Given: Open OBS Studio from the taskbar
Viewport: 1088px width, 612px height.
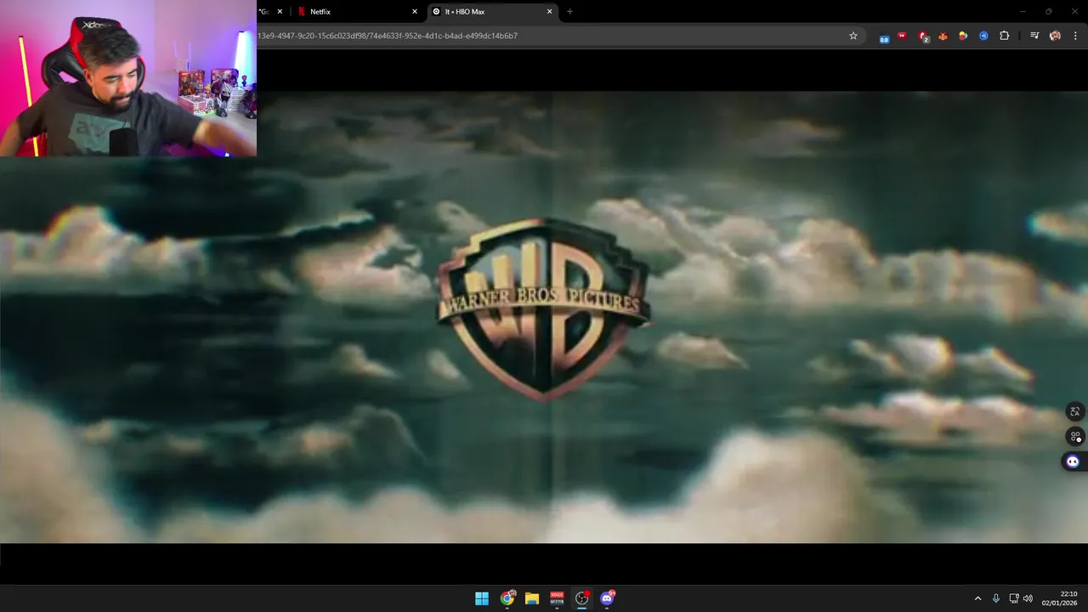Looking at the screenshot, I should tap(582, 598).
